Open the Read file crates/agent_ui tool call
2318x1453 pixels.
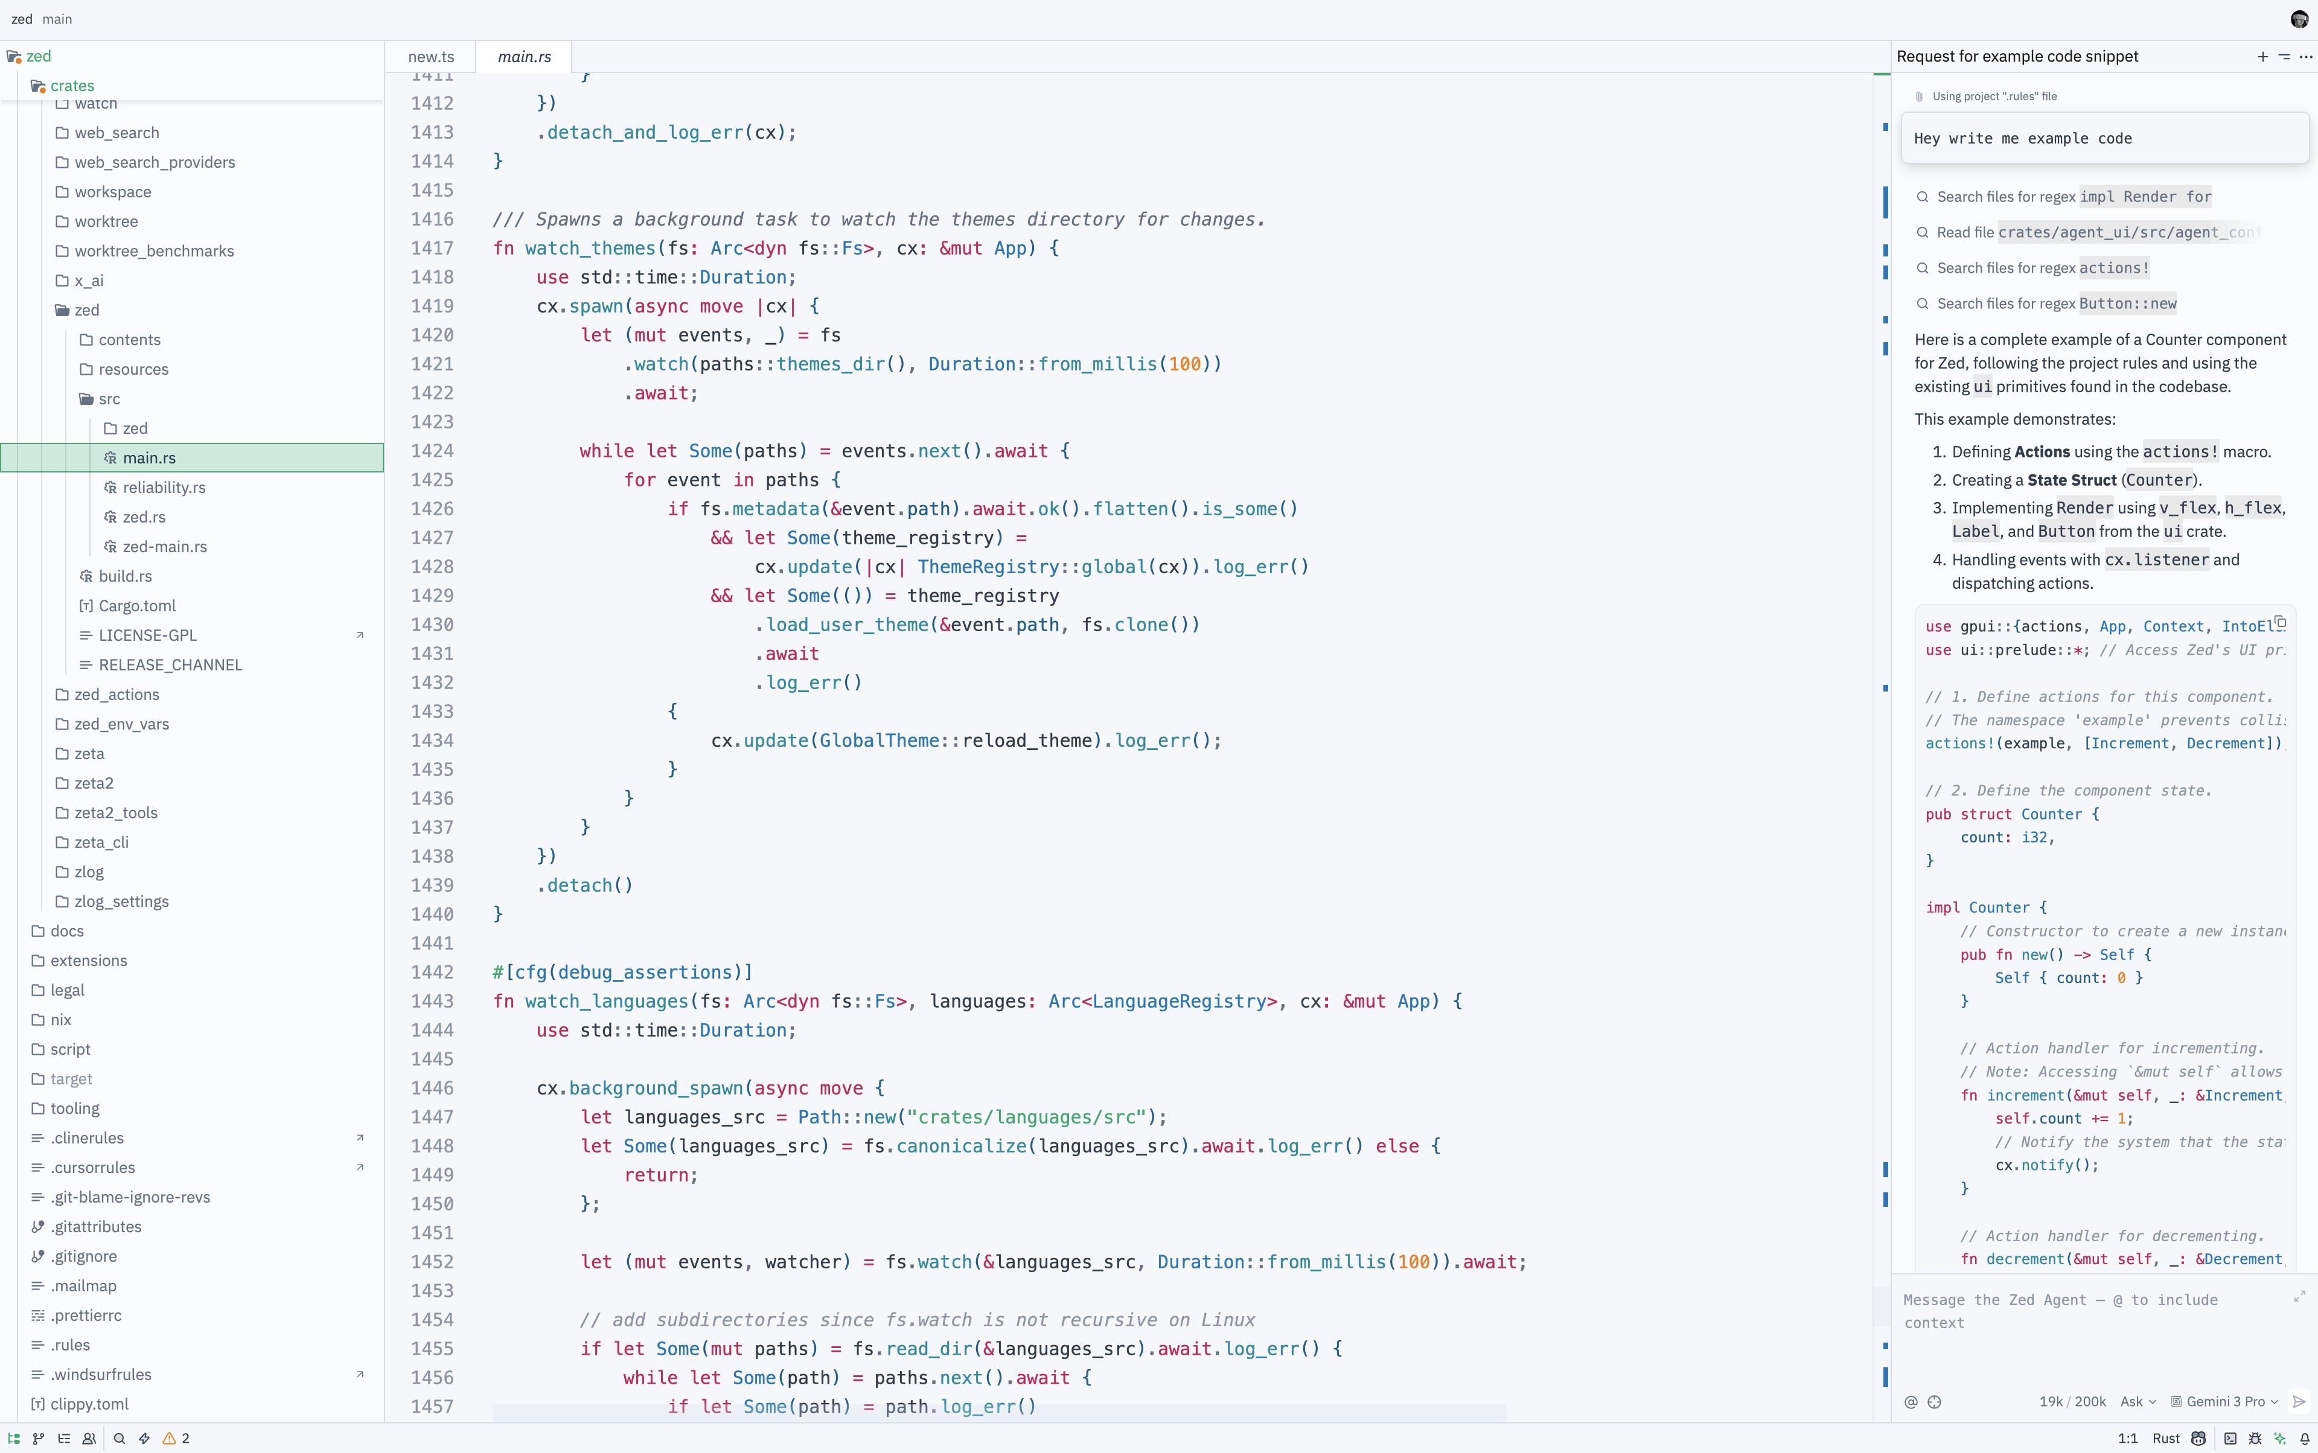2087,232
